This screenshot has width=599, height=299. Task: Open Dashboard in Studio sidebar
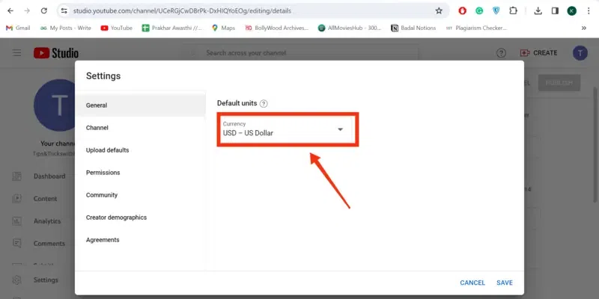coord(39,176)
